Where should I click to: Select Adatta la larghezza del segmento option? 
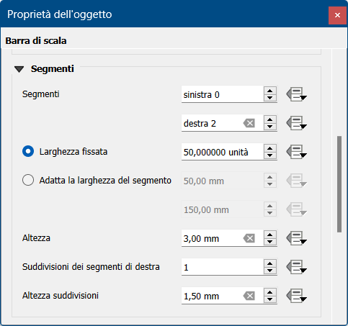click(28, 180)
